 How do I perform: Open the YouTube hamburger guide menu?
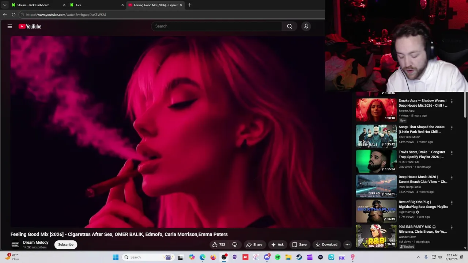[10, 26]
